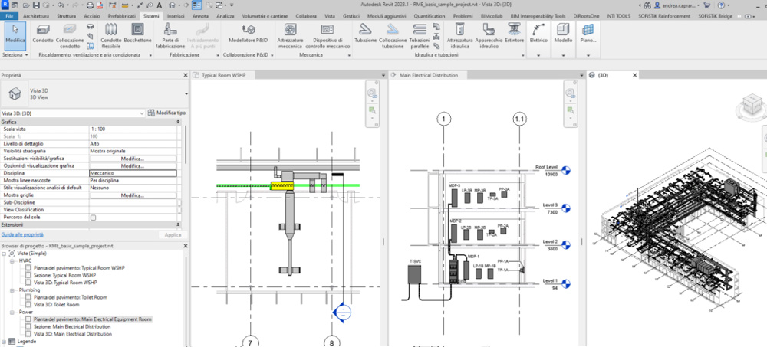The image size is (767, 347).
Task: Close the Proprietà panel
Action: [x=186, y=75]
